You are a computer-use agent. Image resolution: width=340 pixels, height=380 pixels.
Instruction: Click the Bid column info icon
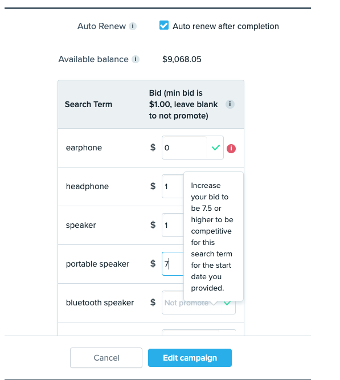point(230,104)
